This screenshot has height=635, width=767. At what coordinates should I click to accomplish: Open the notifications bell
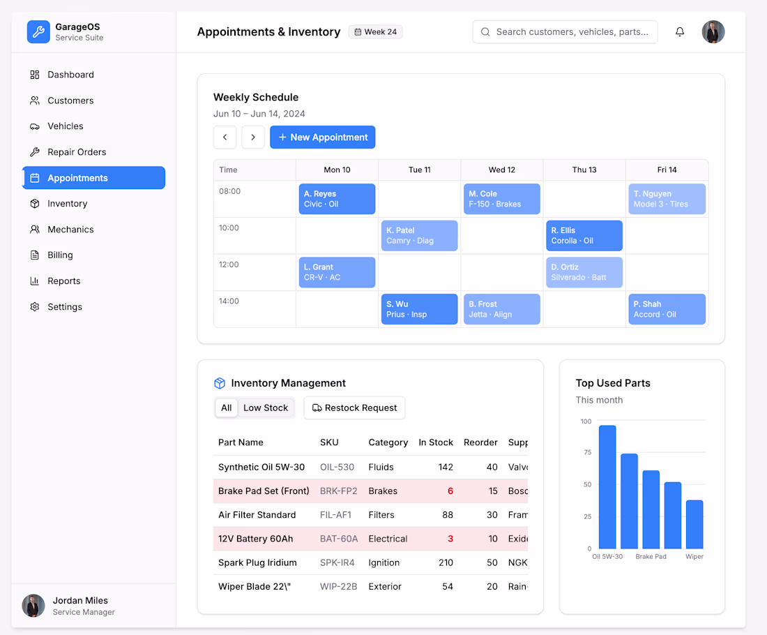(x=680, y=32)
